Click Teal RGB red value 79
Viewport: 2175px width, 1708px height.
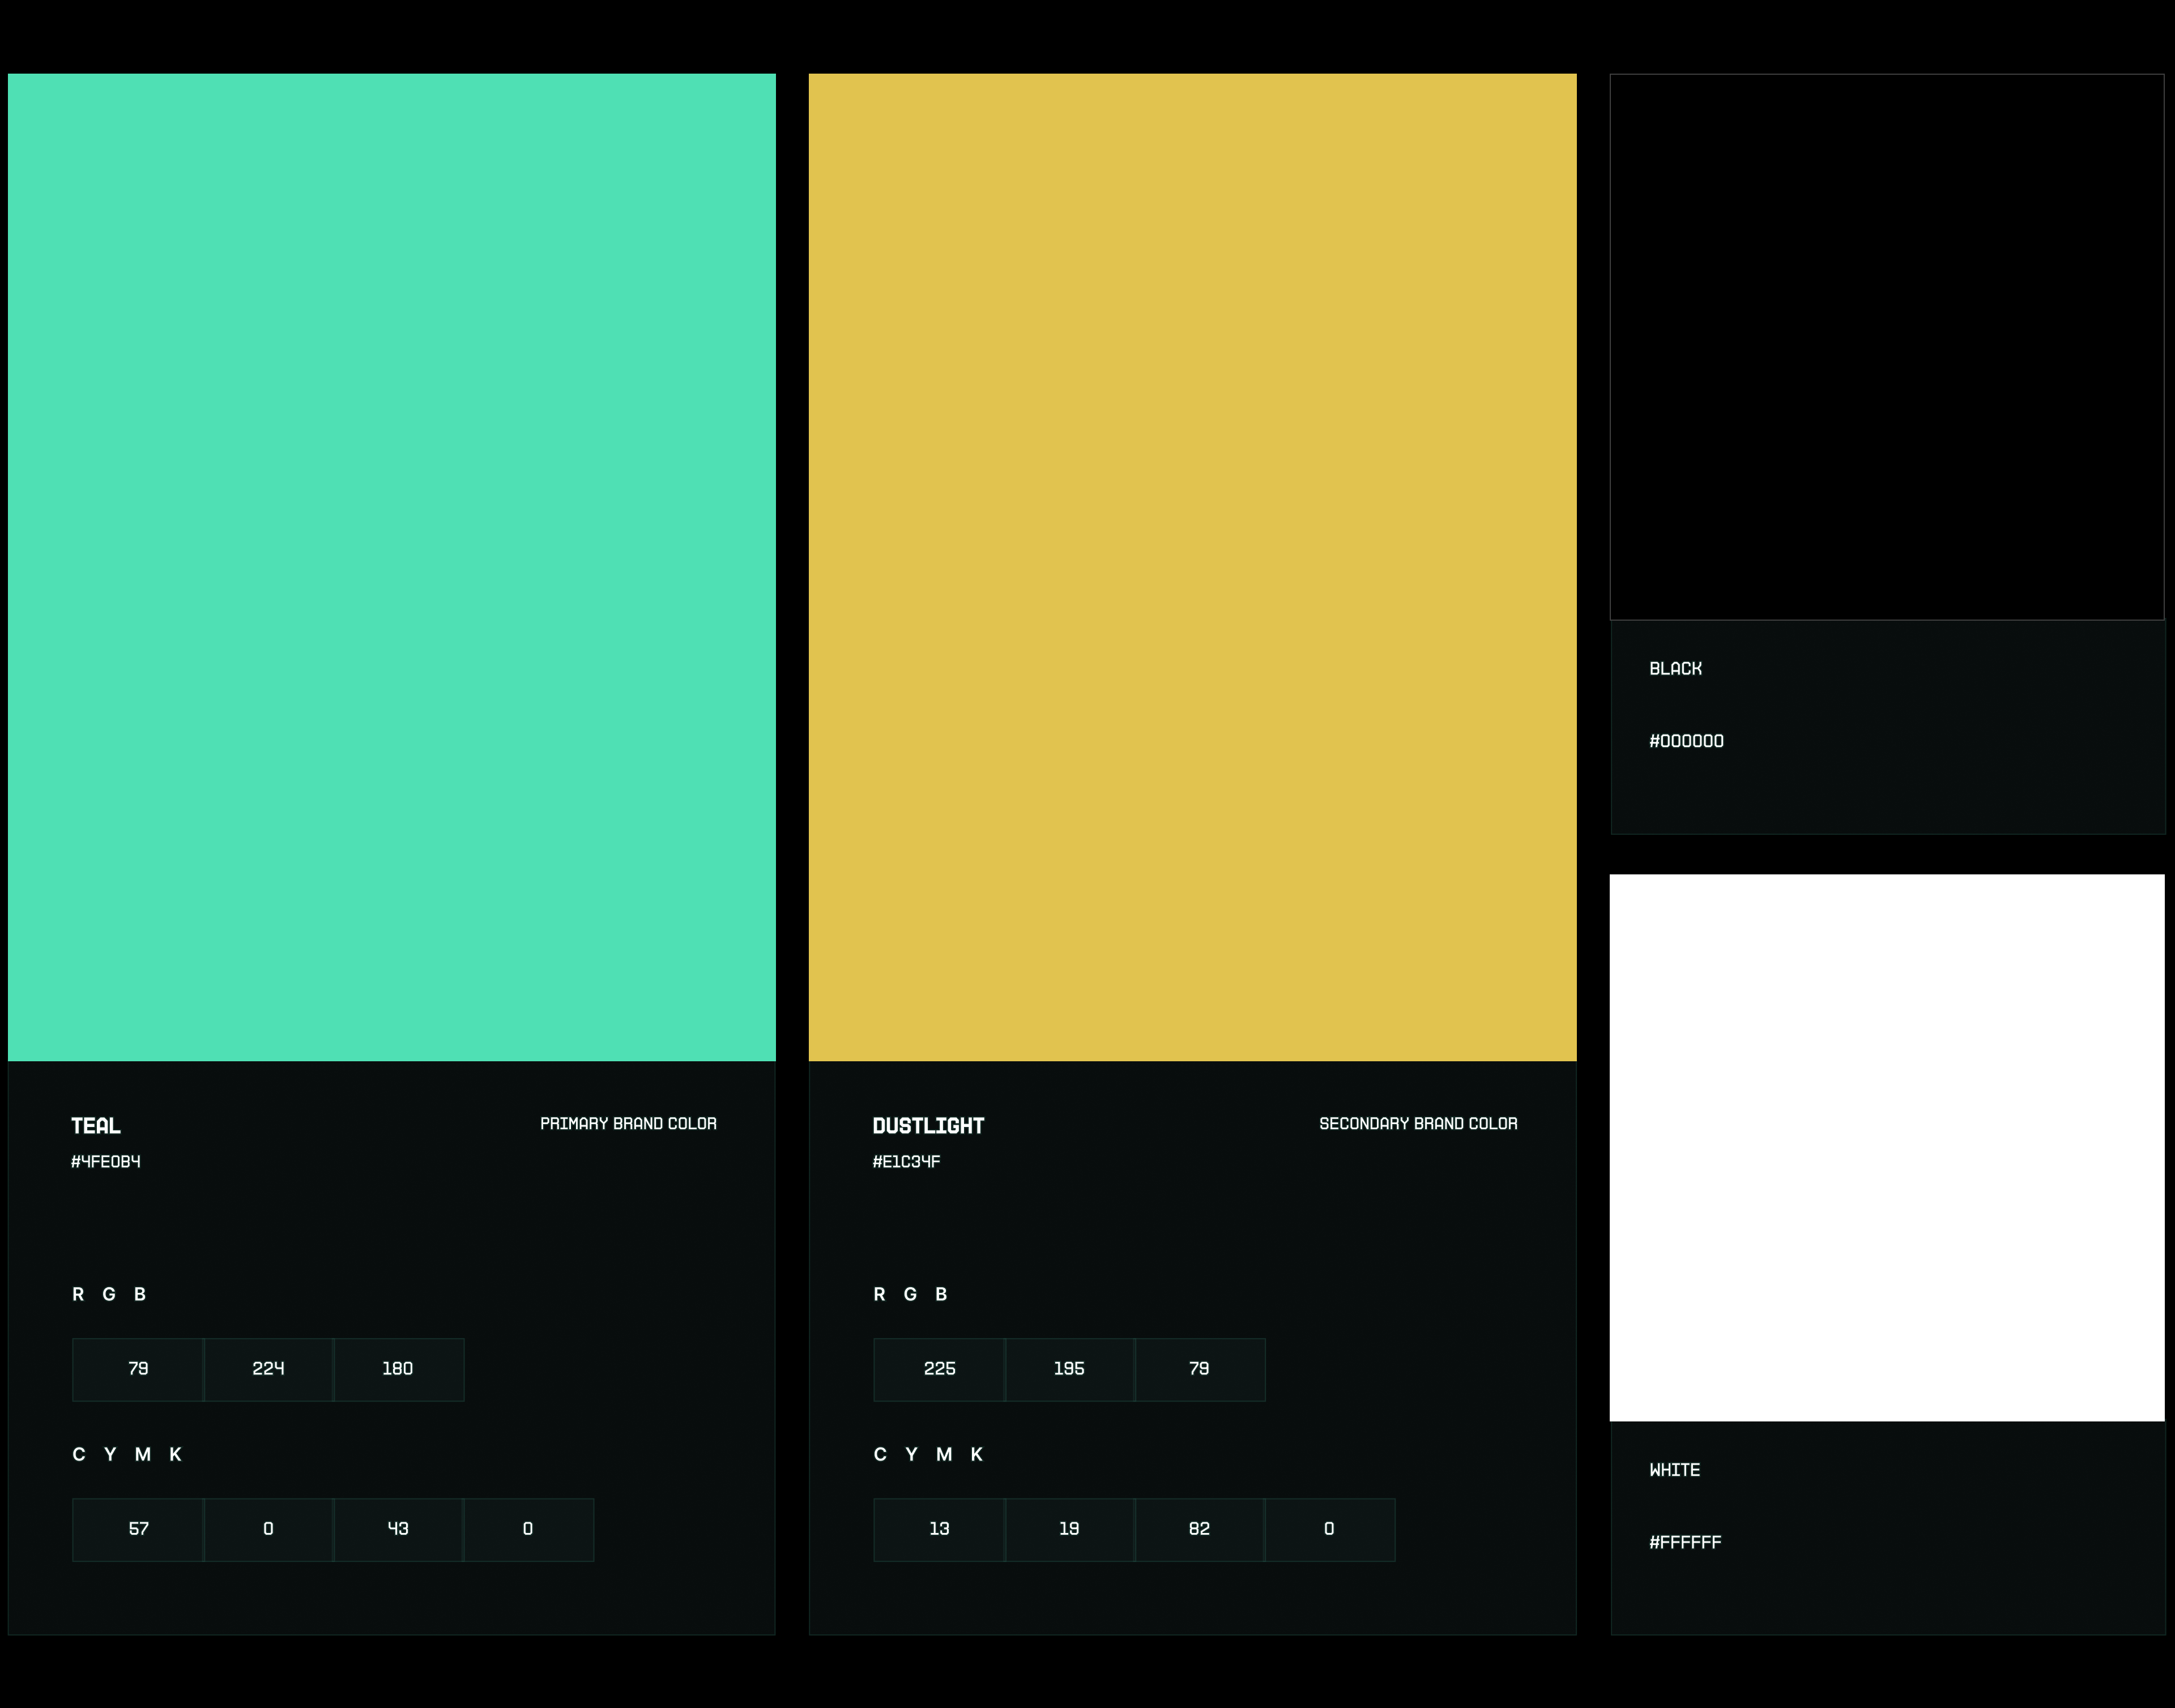click(138, 1369)
